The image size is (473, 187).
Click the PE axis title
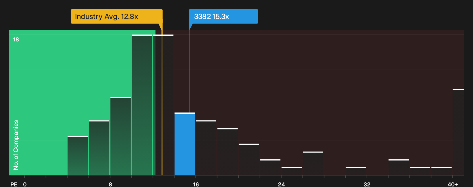(14, 184)
